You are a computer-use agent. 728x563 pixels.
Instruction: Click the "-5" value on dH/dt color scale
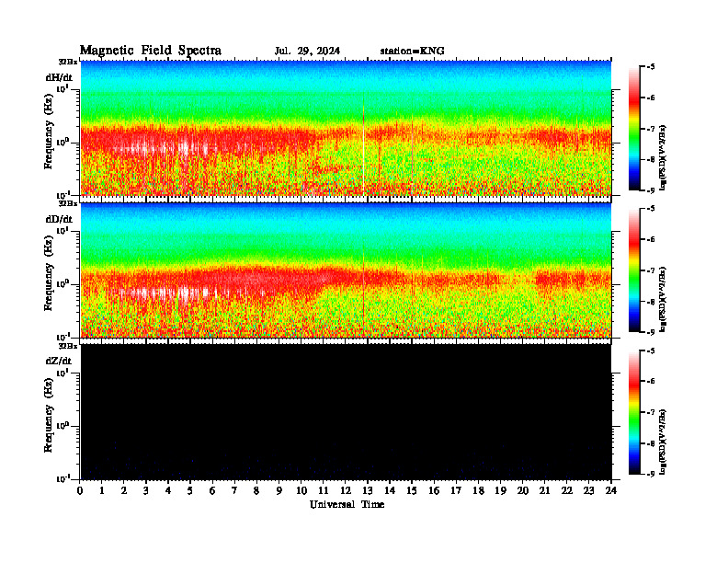(650, 67)
